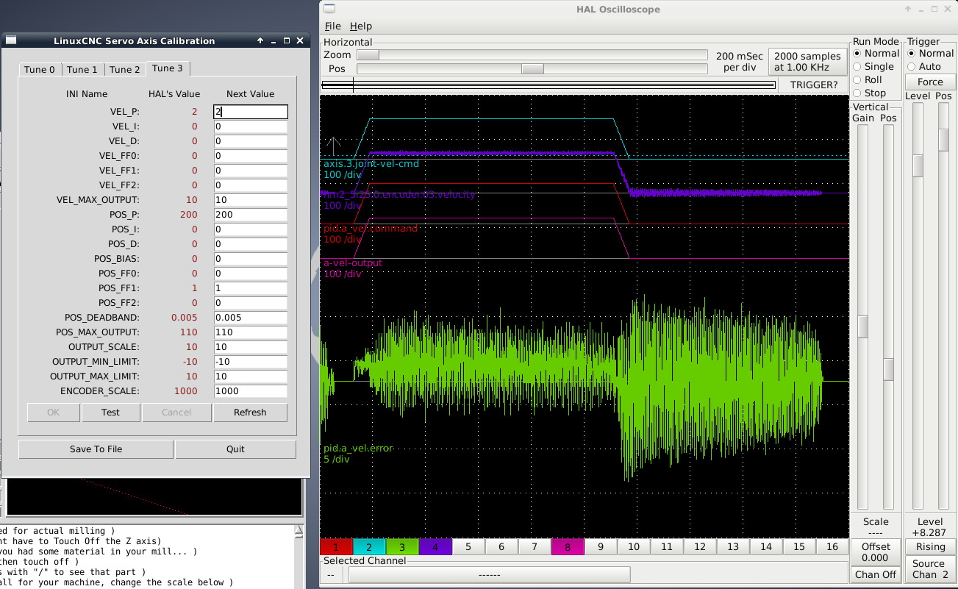Open the HAL Oscilloscope window menu icon
958x589 pixels.
click(x=329, y=9)
